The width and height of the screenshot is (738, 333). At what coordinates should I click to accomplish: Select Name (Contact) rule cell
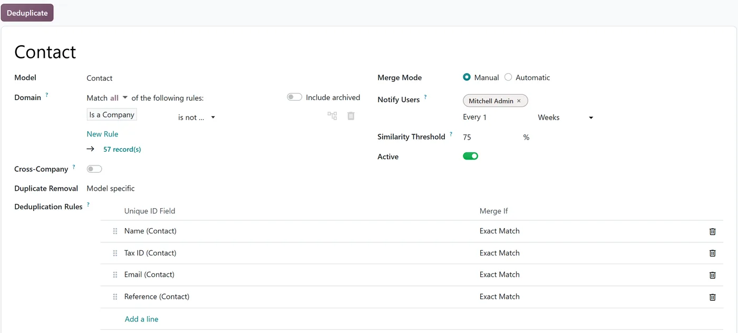pos(150,231)
